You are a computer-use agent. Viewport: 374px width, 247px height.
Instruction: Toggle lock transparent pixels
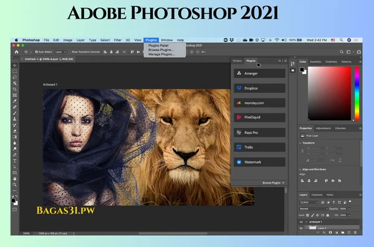pos(308,215)
